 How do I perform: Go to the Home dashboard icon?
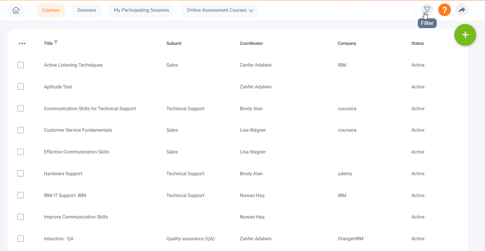tap(16, 10)
